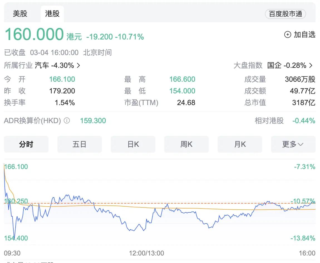Screen dimensions: 320x263
Task: Expand the 更多 chart options dropdown
Action: 293,144
